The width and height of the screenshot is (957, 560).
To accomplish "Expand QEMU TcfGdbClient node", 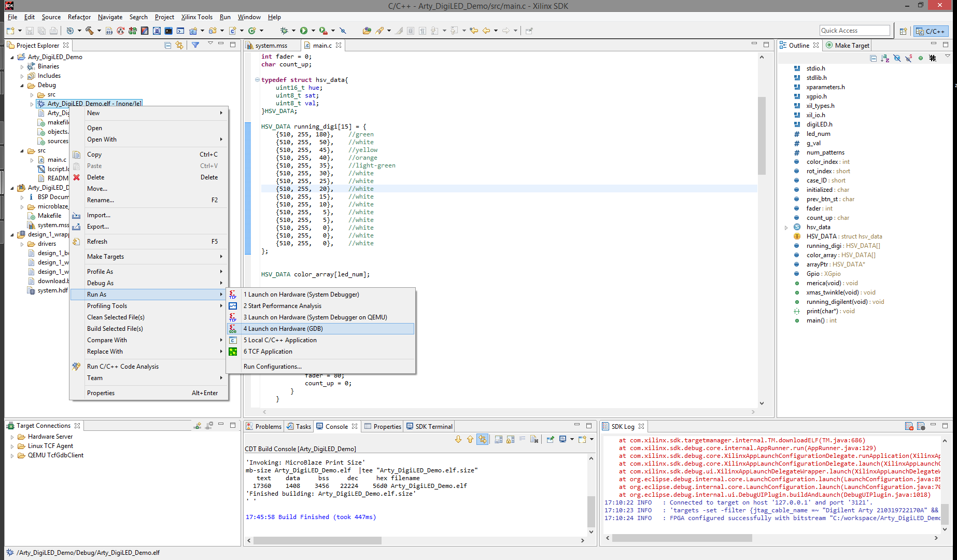I will pos(12,456).
